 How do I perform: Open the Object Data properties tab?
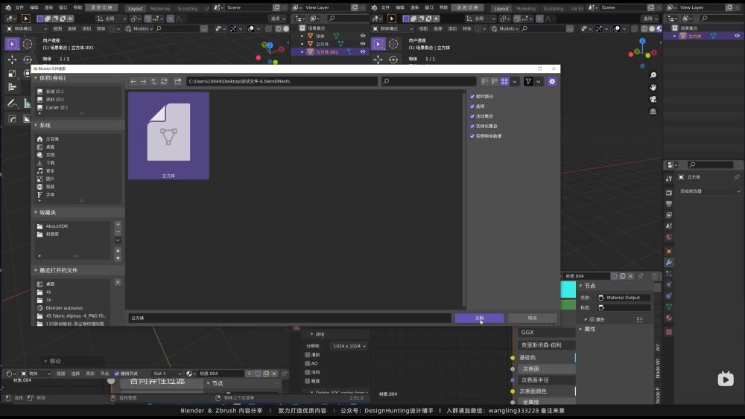pos(669,307)
